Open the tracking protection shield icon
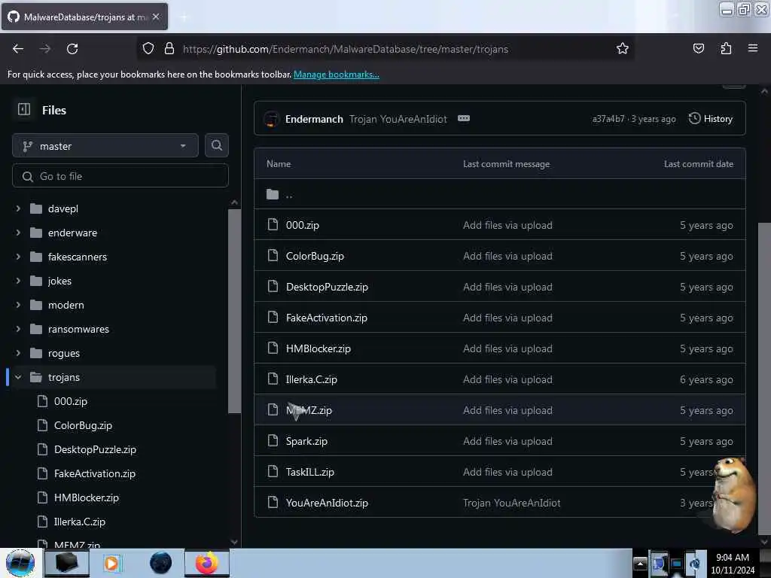This screenshot has height=578, width=771. click(148, 48)
